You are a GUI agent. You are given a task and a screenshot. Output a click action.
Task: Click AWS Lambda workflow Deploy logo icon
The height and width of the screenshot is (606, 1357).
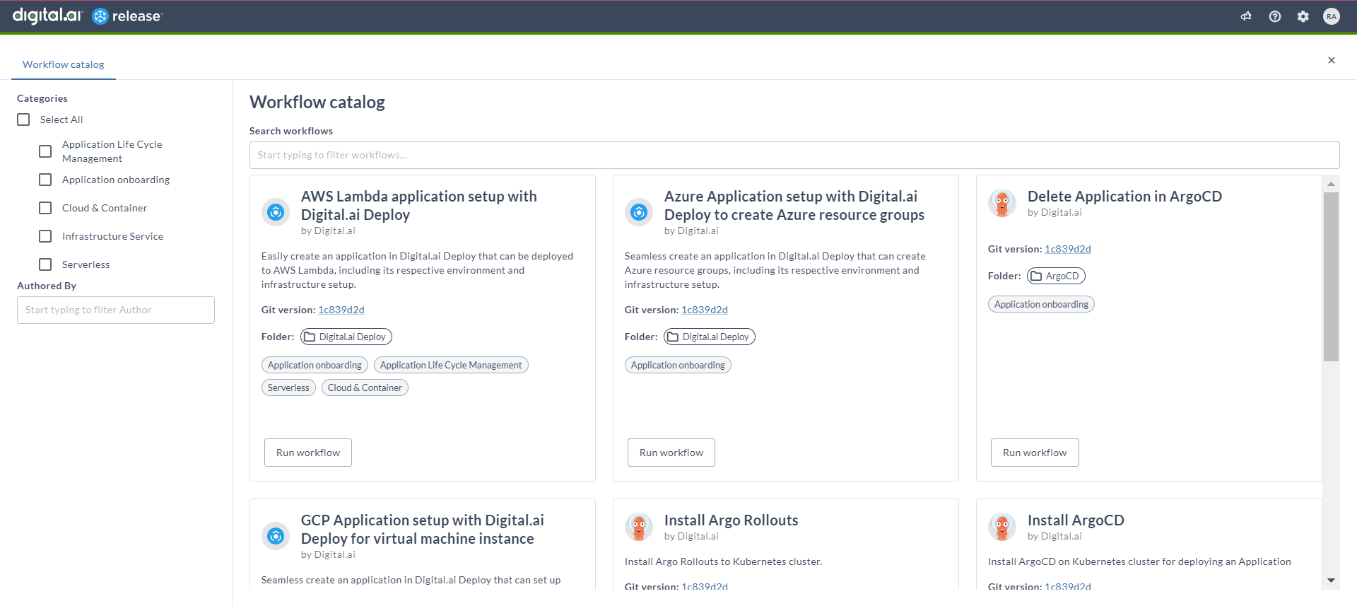pos(276,211)
